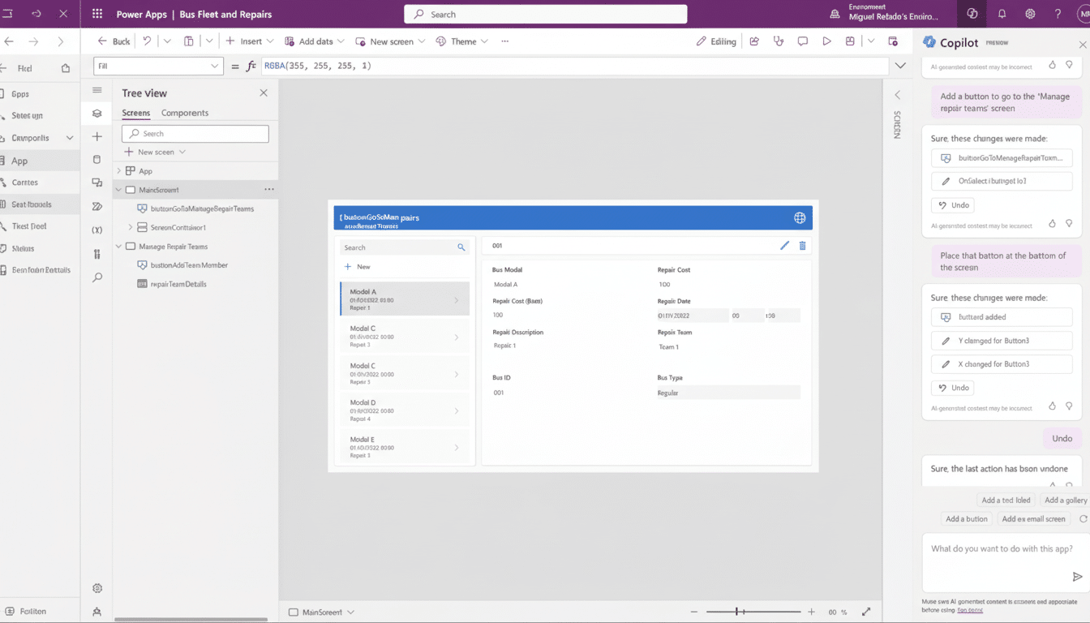
Task: Open the Fill property dropdown
Action: click(x=215, y=66)
